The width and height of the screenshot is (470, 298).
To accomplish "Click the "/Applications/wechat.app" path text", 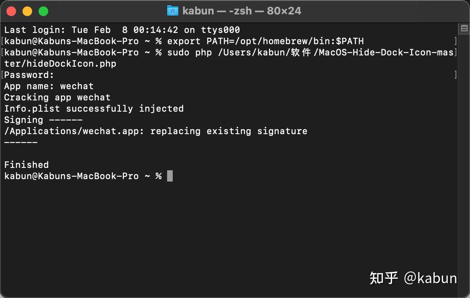I will click(72, 131).
